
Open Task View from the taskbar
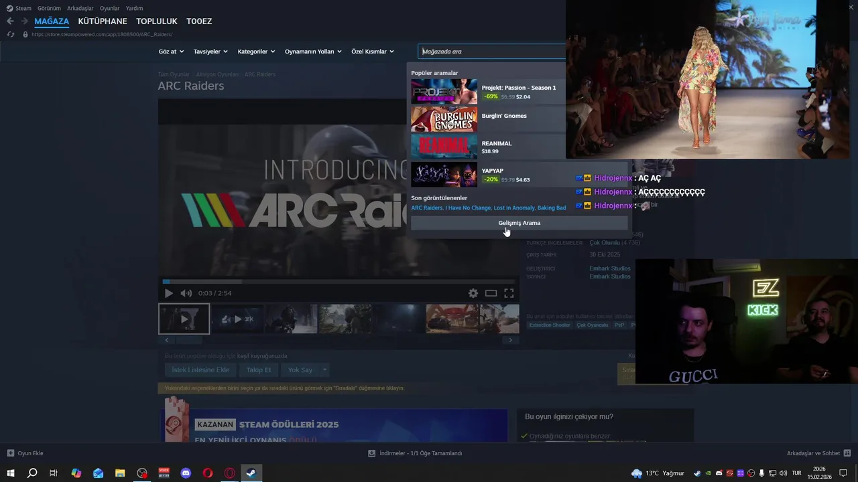click(x=54, y=473)
